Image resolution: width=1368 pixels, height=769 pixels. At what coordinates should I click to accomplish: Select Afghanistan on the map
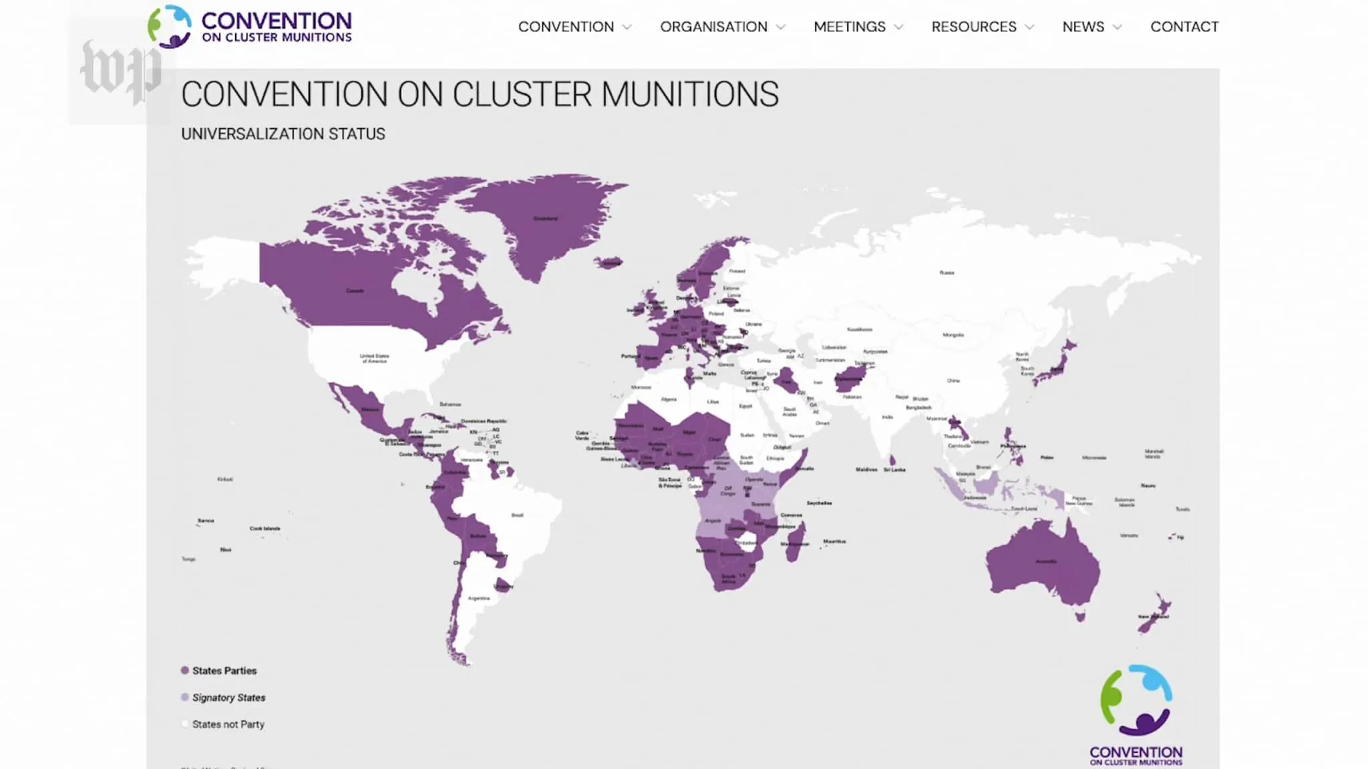click(848, 378)
